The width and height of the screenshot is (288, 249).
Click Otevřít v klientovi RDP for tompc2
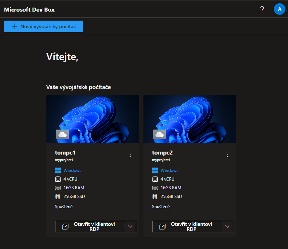(187, 227)
